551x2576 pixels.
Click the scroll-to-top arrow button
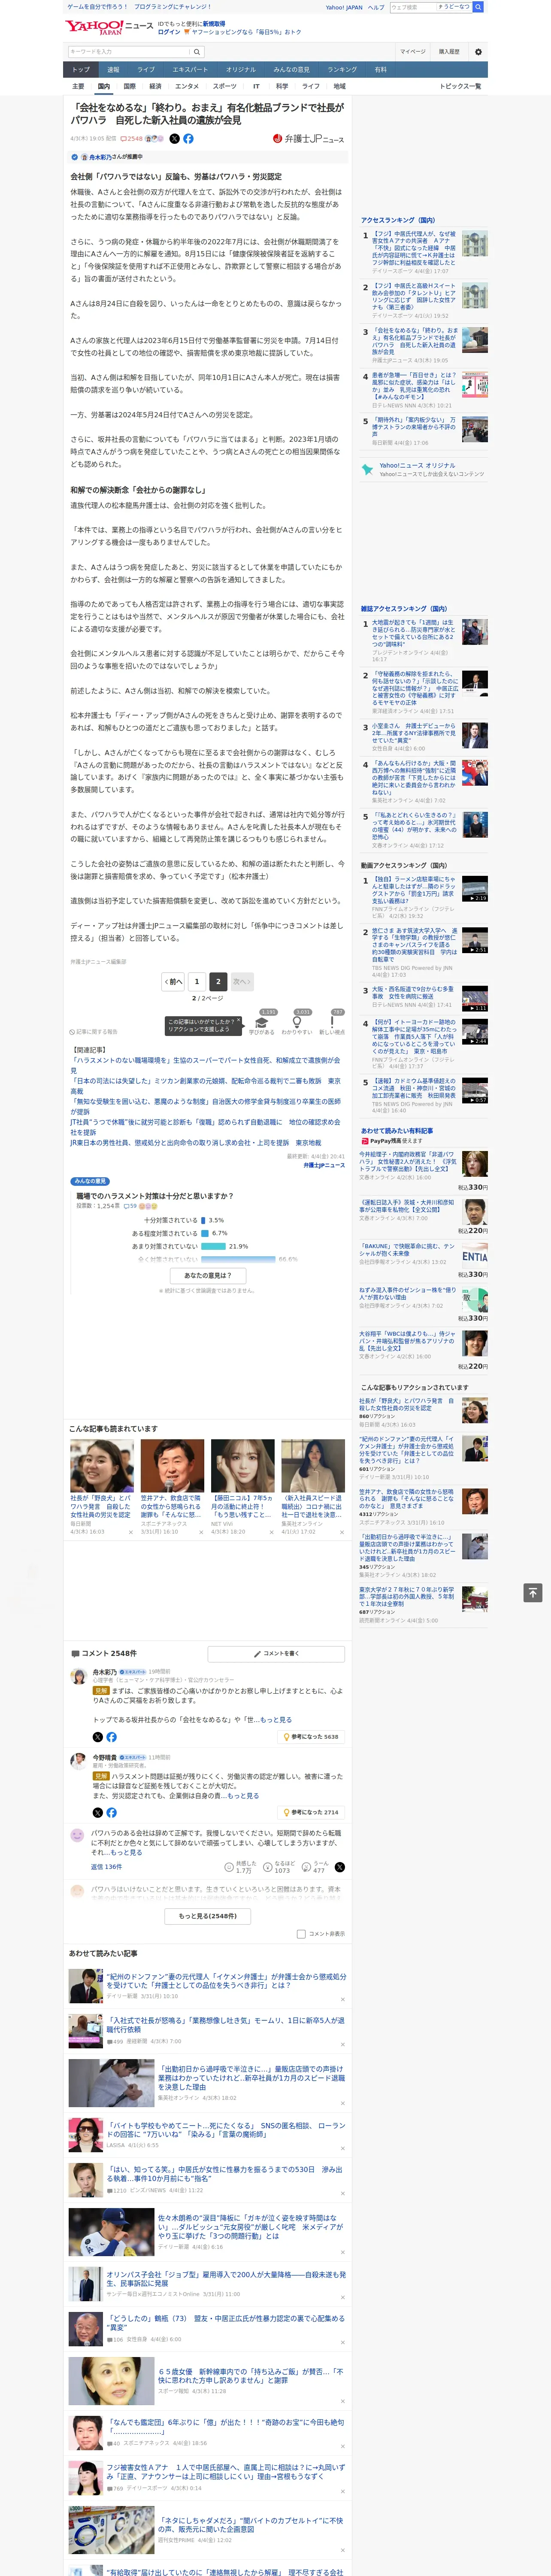[533, 1593]
